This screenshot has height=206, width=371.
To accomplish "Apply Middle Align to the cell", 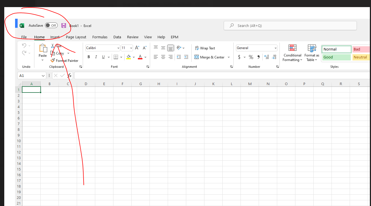I will [x=163, y=48].
